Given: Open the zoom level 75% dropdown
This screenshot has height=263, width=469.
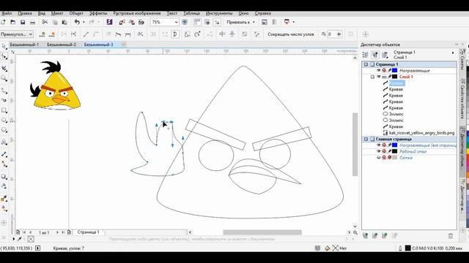Looking at the screenshot, I should (176, 22).
